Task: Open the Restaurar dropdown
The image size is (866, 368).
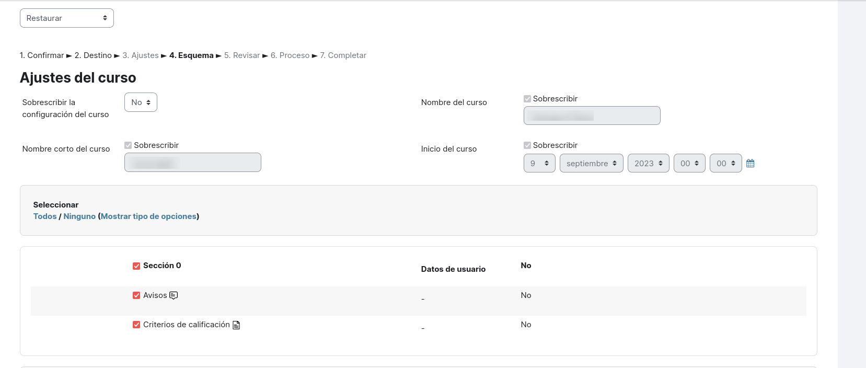Action: 67,18
